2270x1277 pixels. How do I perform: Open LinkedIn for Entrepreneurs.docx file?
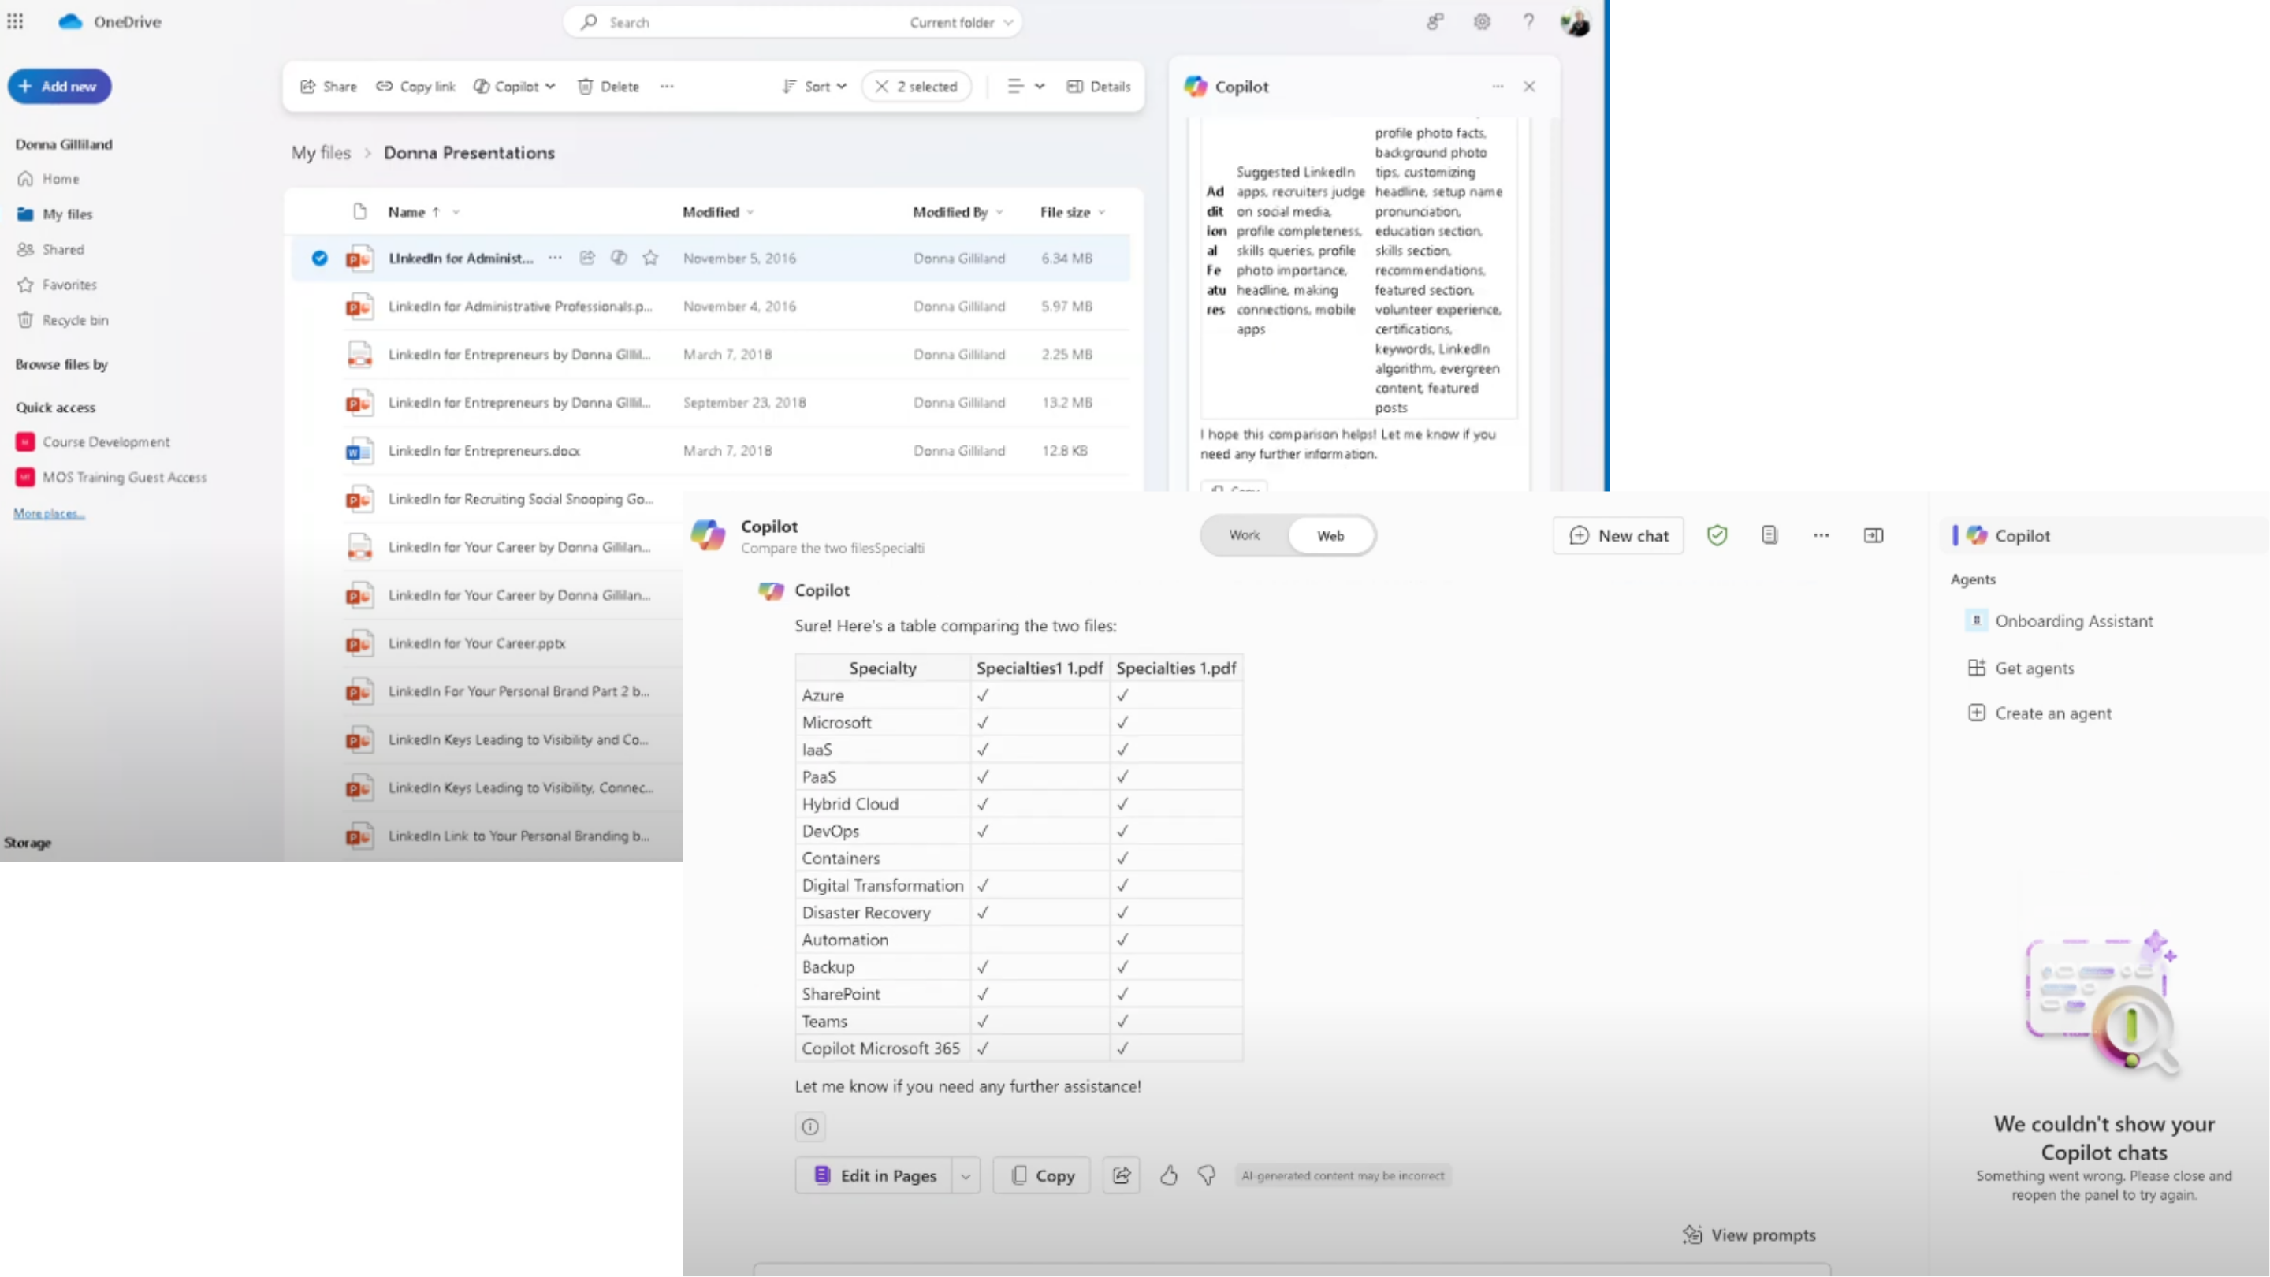pyautogui.click(x=484, y=450)
